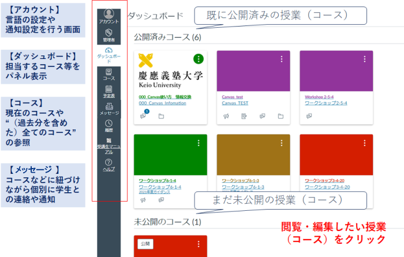Click the 公開 (Publish) button on unpublished course
This screenshot has width=404, height=257.
(x=145, y=244)
